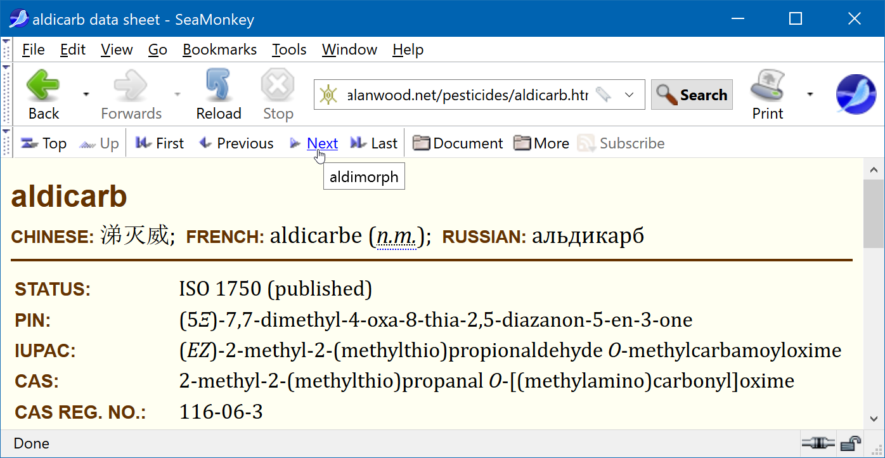Click the vertical scrollbar down arrow
This screenshot has width=885, height=458.
874,418
